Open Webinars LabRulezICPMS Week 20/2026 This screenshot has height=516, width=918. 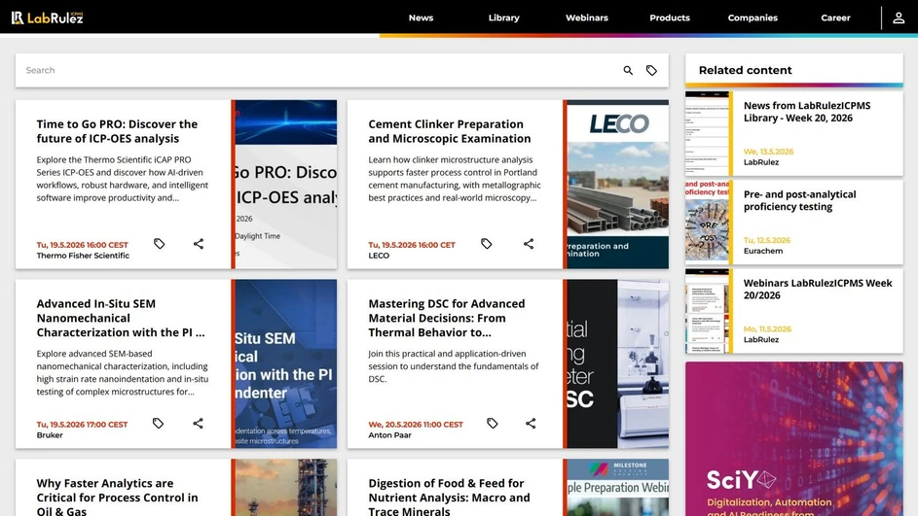[x=818, y=290]
